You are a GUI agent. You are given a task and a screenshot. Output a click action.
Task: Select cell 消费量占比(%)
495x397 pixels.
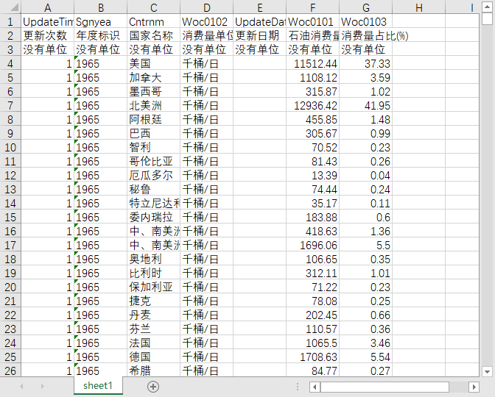pos(365,35)
